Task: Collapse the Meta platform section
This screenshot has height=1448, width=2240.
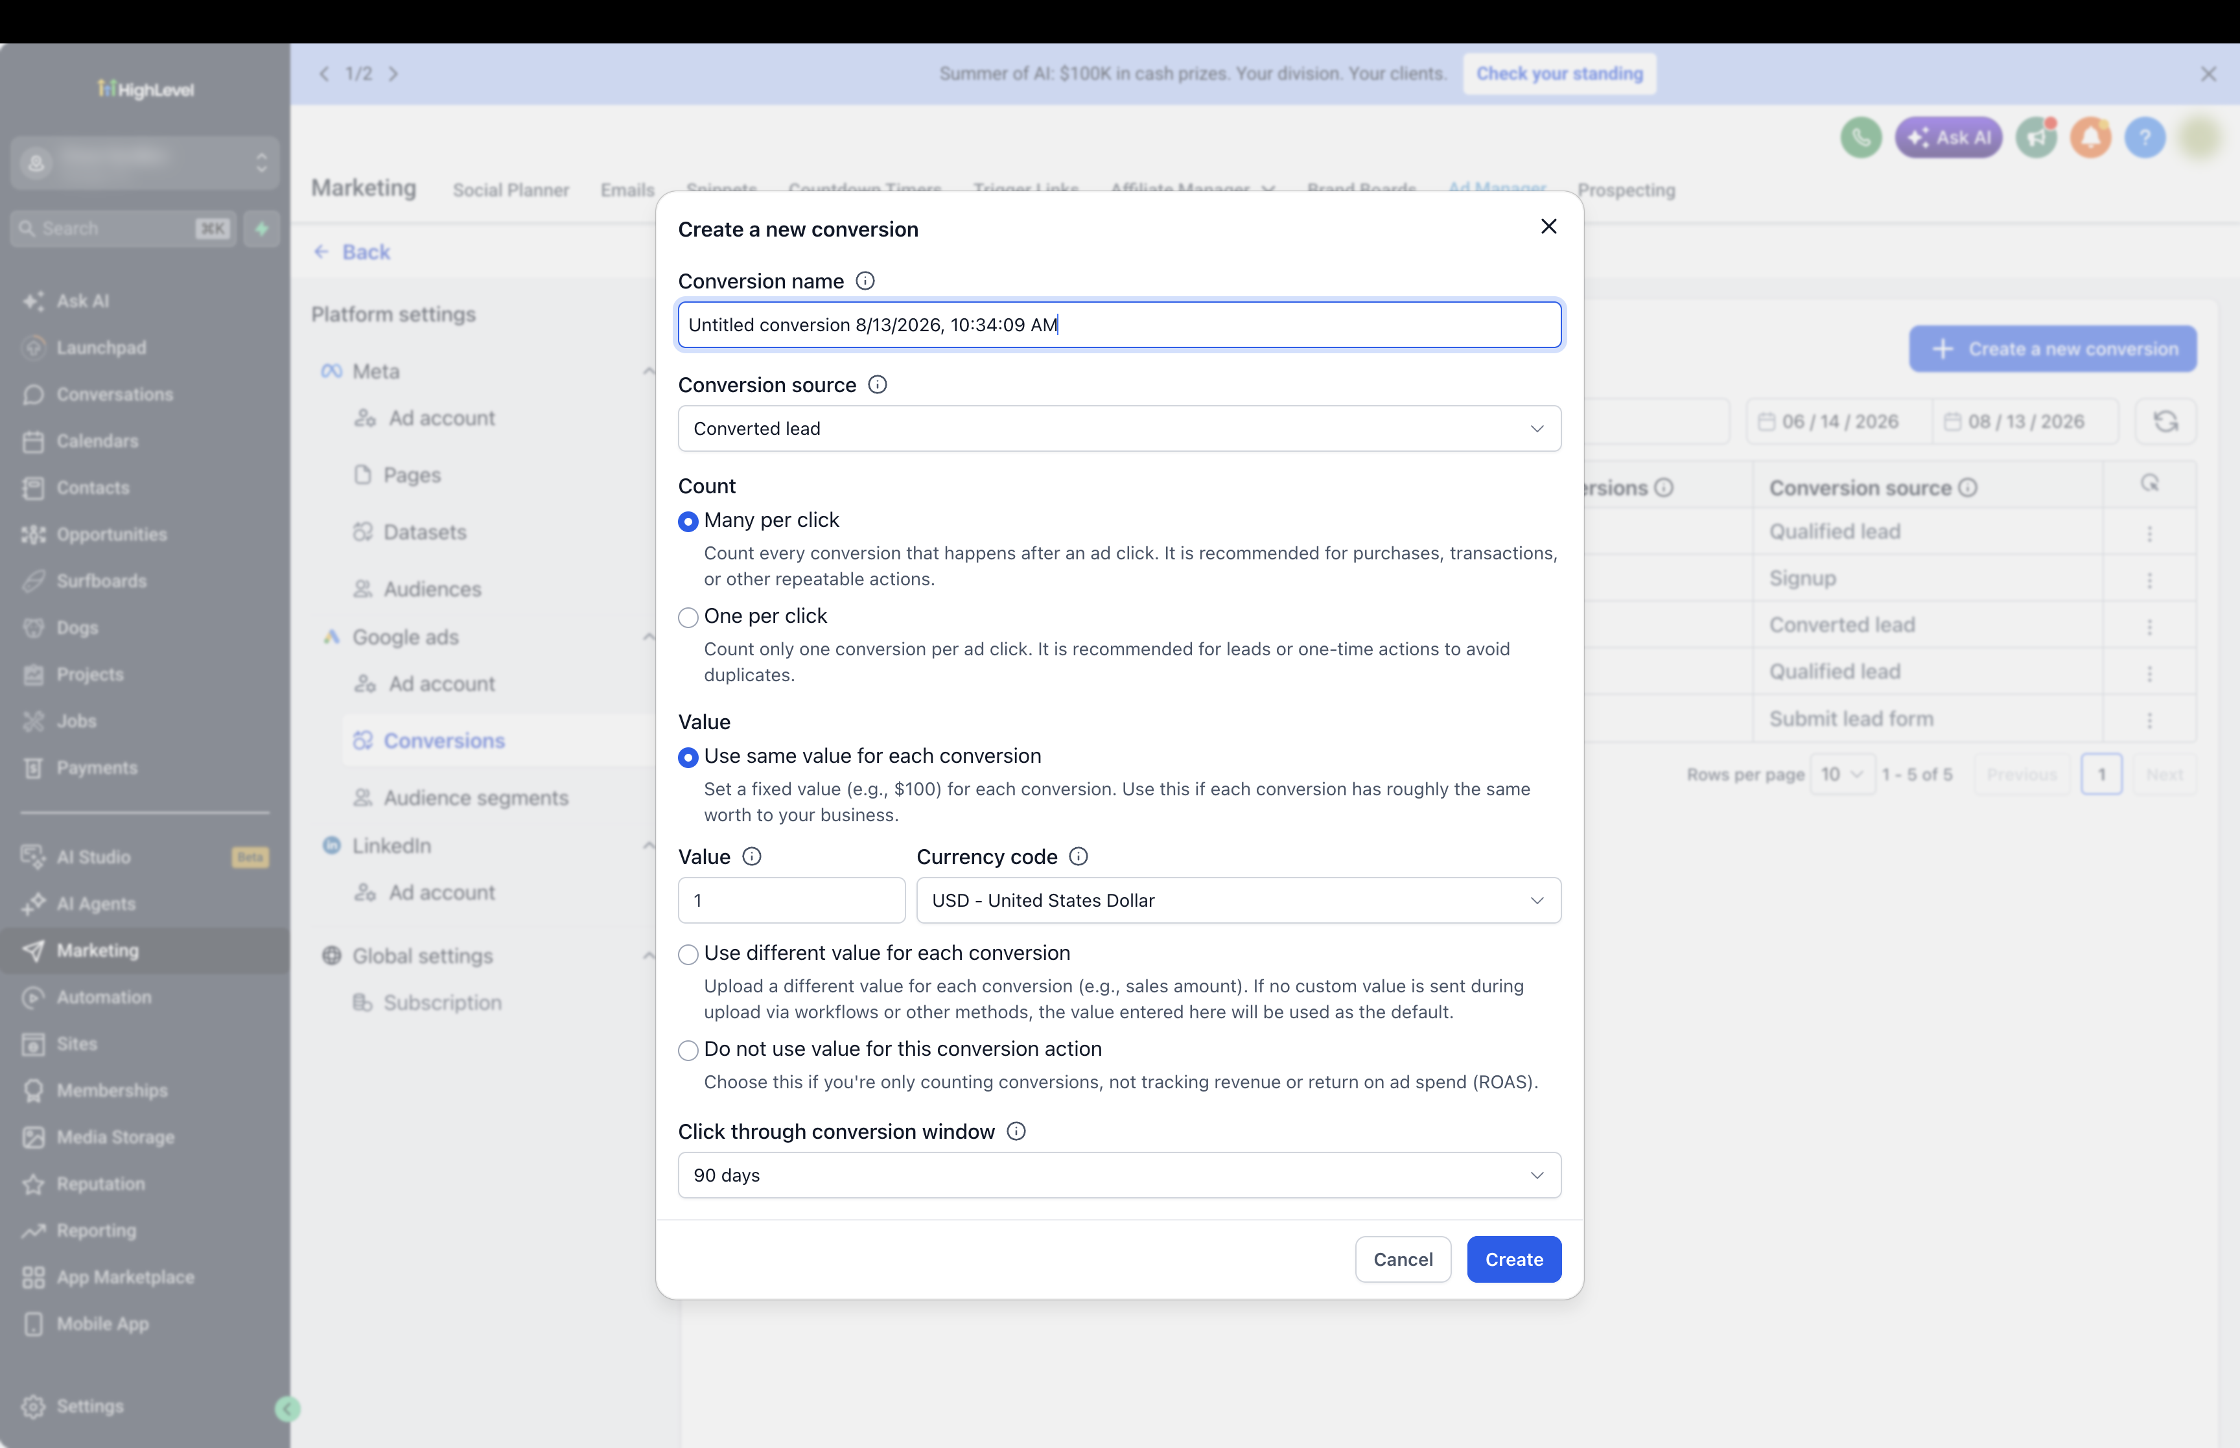Action: [647, 371]
